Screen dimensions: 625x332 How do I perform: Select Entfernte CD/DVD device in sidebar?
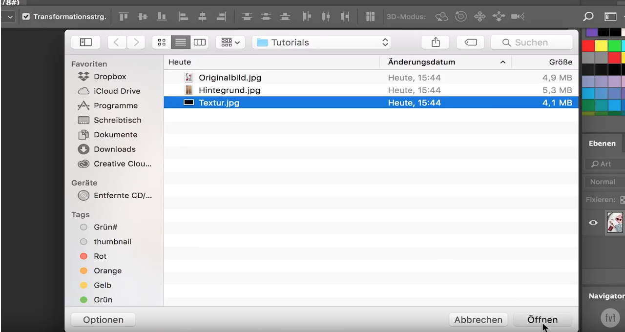pyautogui.click(x=115, y=196)
